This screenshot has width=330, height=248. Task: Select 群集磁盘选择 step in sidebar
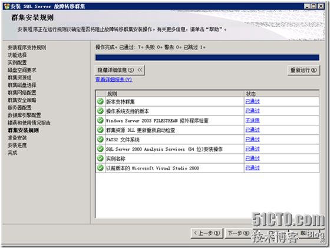(22, 85)
